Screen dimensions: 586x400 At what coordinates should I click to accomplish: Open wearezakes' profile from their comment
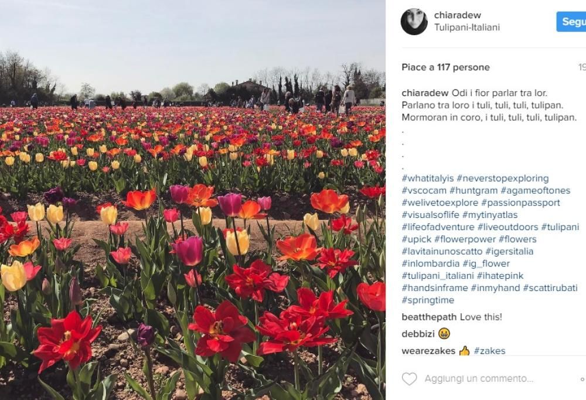tap(425, 351)
